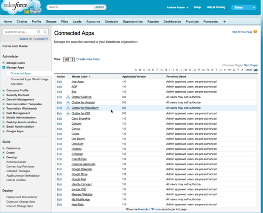
Task: Open the Setup link in the header
Action: click(197, 7)
